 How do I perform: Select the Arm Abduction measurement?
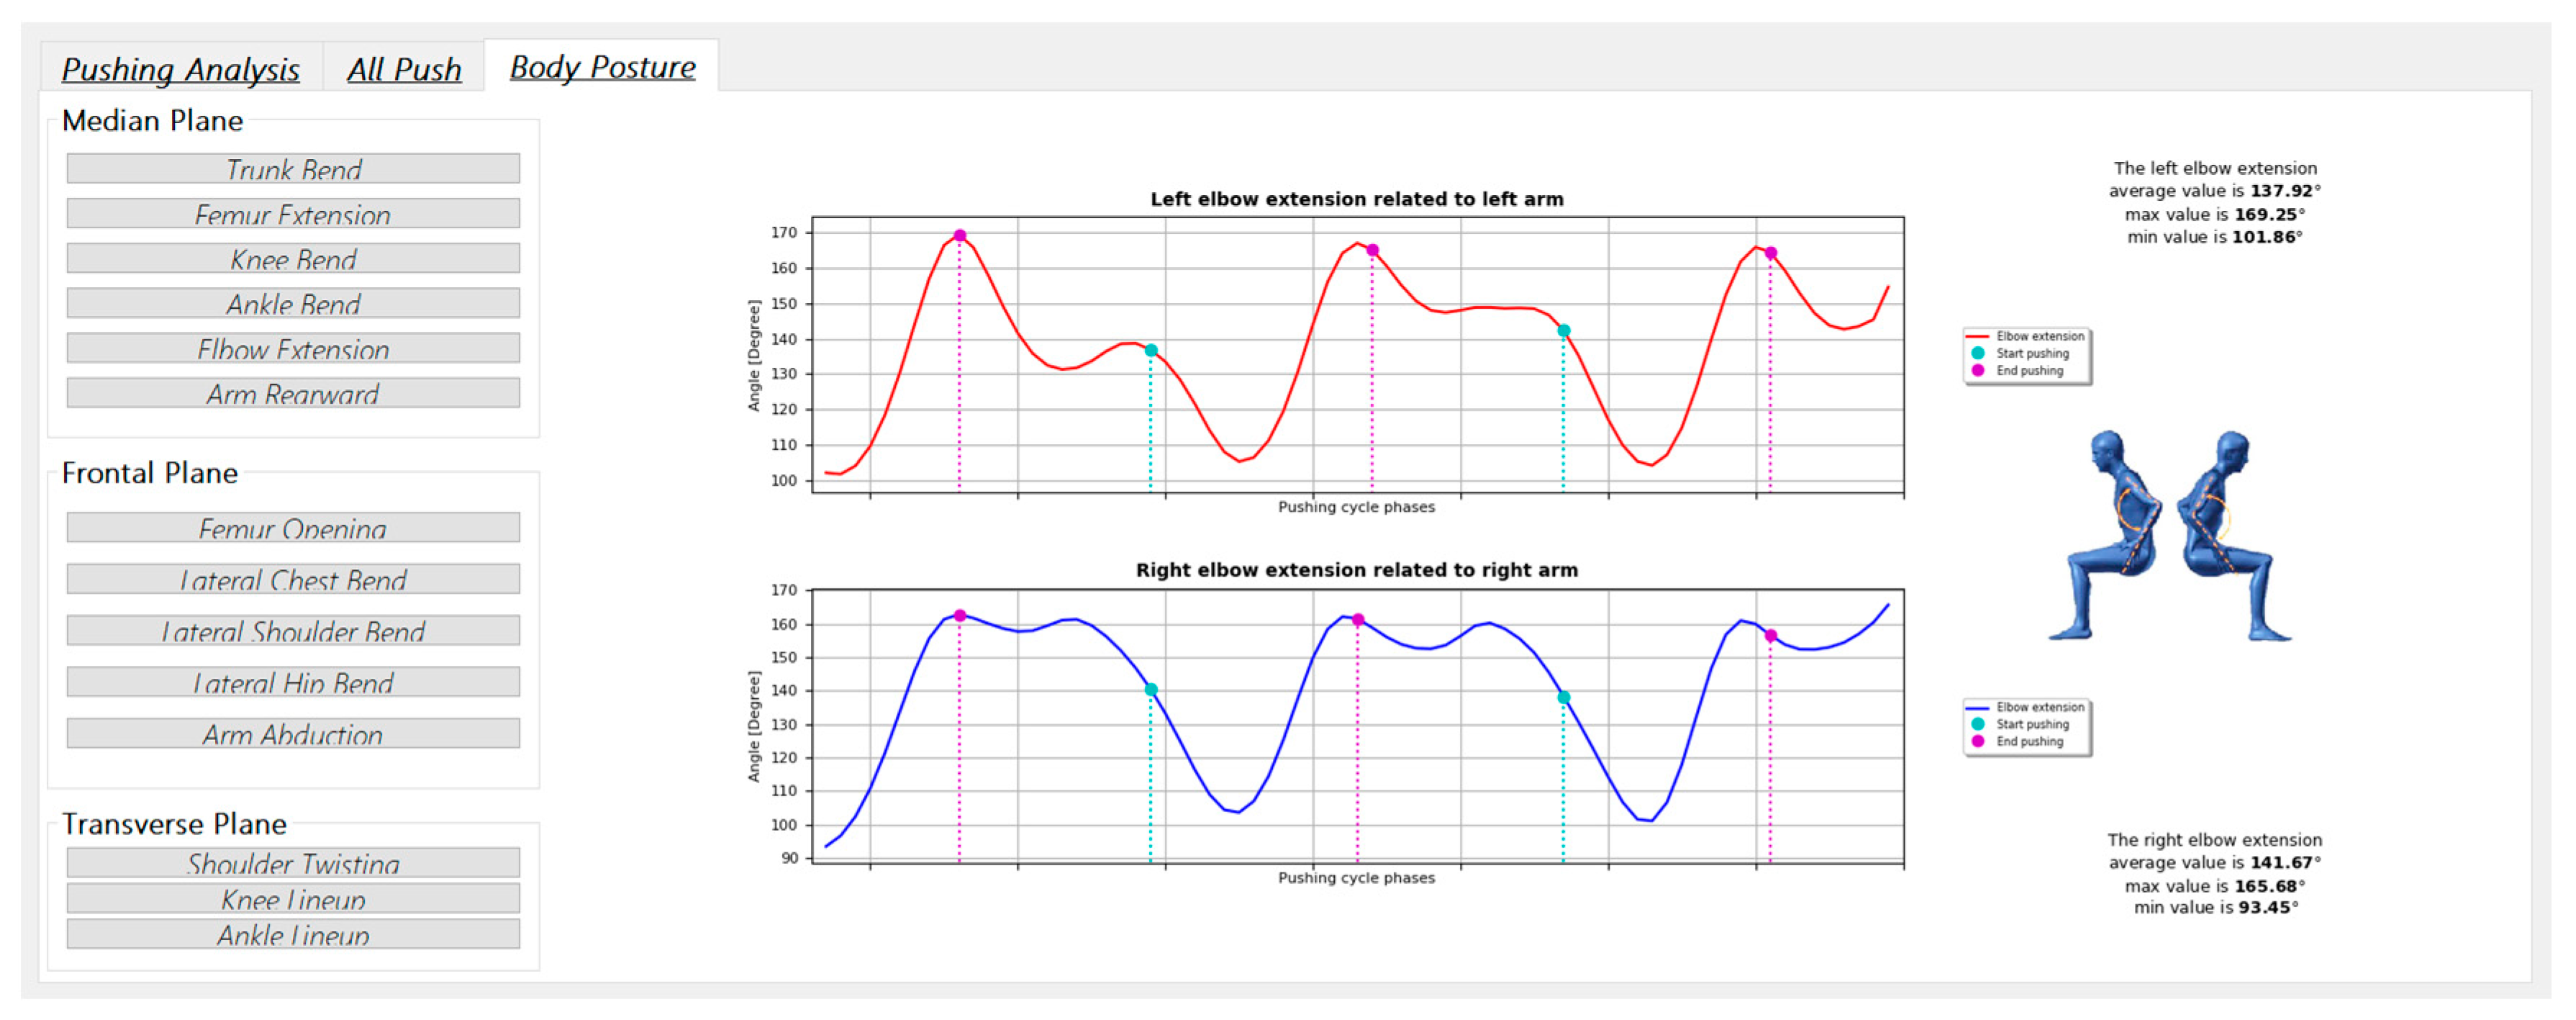(293, 734)
